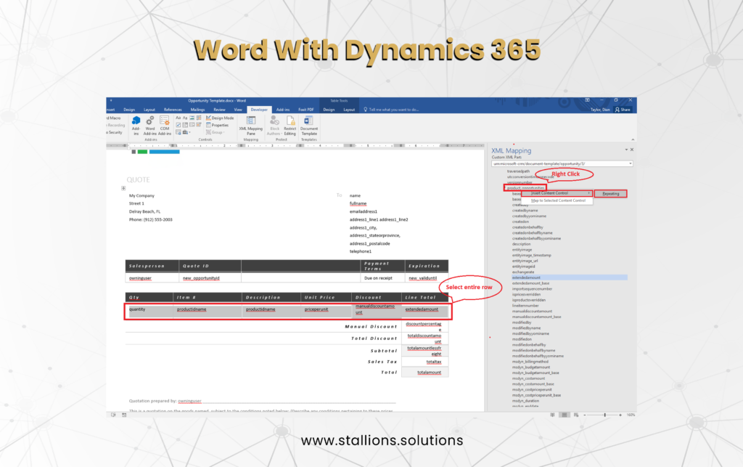Screen dimensions: 743x467
Task: Toggle the XML Mapping Pane
Action: point(250,126)
